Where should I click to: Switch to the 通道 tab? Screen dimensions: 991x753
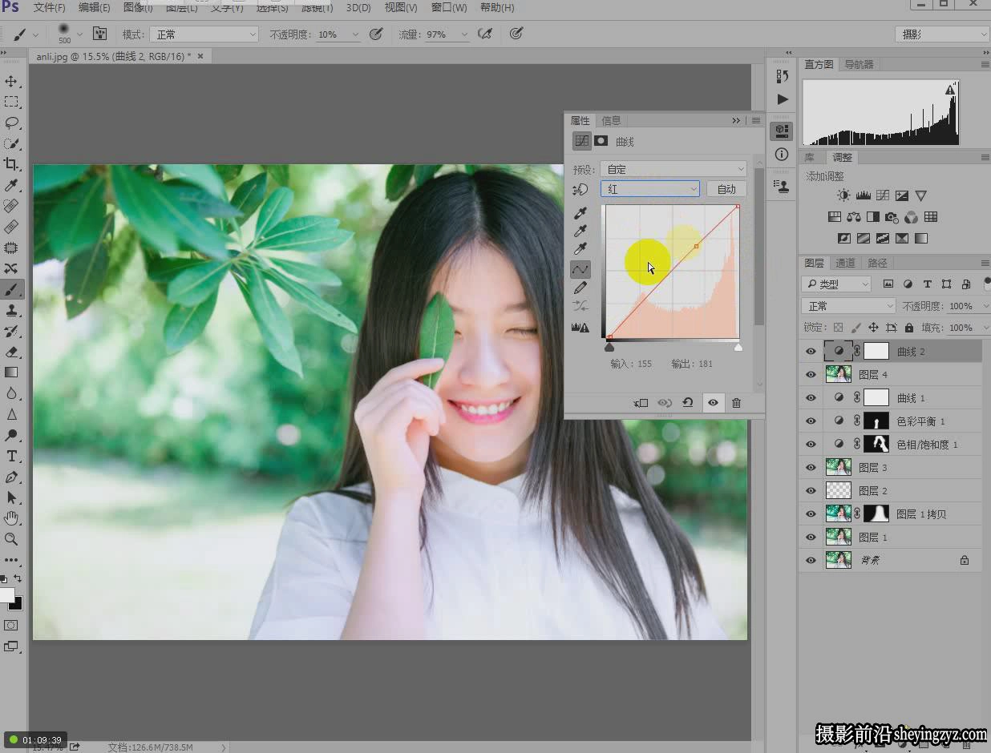point(845,263)
